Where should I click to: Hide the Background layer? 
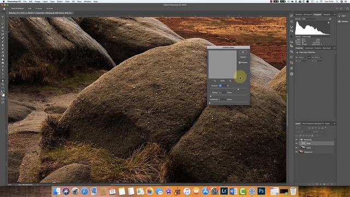click(x=296, y=152)
